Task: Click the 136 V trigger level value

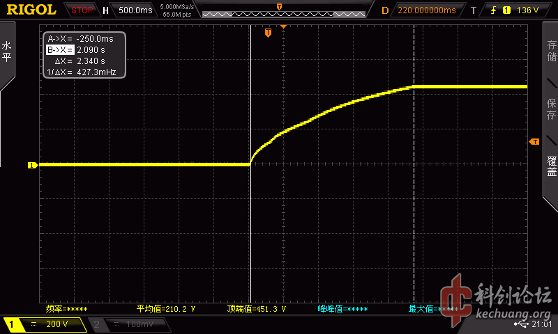Action: coord(527,10)
